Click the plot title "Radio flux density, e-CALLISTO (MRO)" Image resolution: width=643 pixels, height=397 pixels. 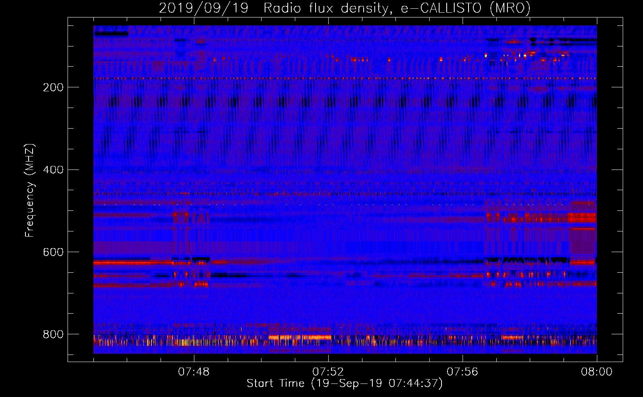[397, 8]
